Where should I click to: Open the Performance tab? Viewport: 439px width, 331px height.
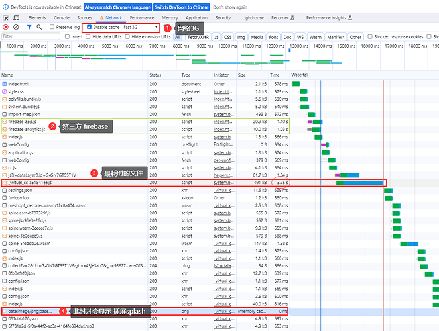[142, 18]
